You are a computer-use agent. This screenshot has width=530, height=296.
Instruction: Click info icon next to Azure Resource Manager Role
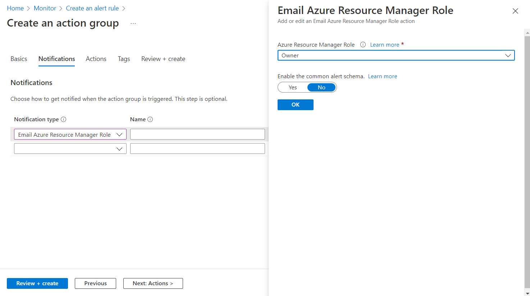[x=363, y=44]
